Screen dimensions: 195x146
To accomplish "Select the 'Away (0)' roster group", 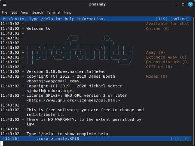I will [x=156, y=53].
